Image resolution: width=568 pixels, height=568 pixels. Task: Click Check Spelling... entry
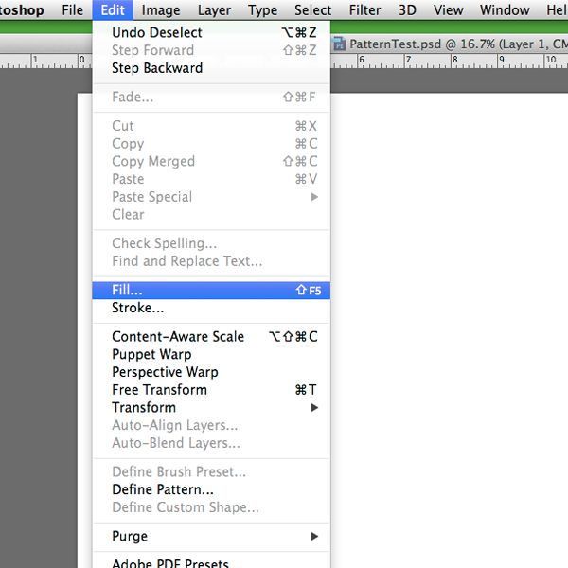point(211,243)
